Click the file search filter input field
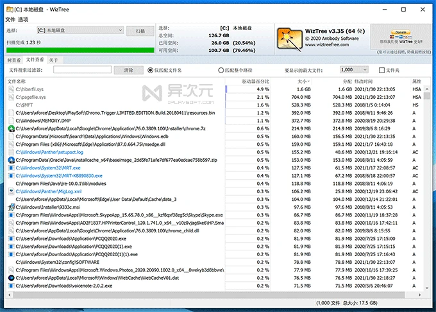The width and height of the screenshot is (436, 312). click(82, 69)
